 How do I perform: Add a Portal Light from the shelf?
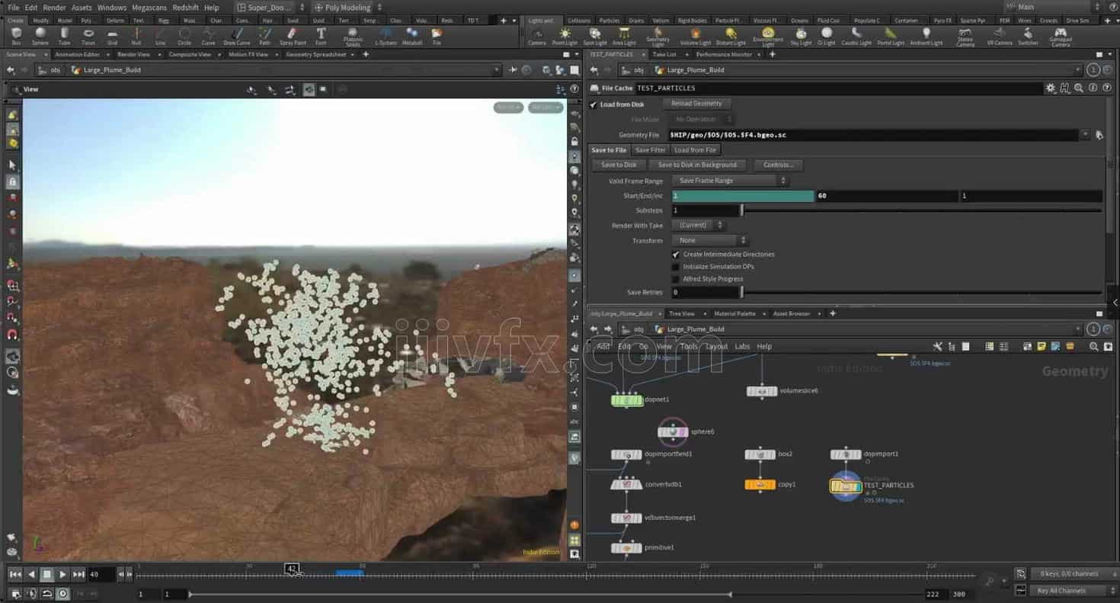click(891, 35)
